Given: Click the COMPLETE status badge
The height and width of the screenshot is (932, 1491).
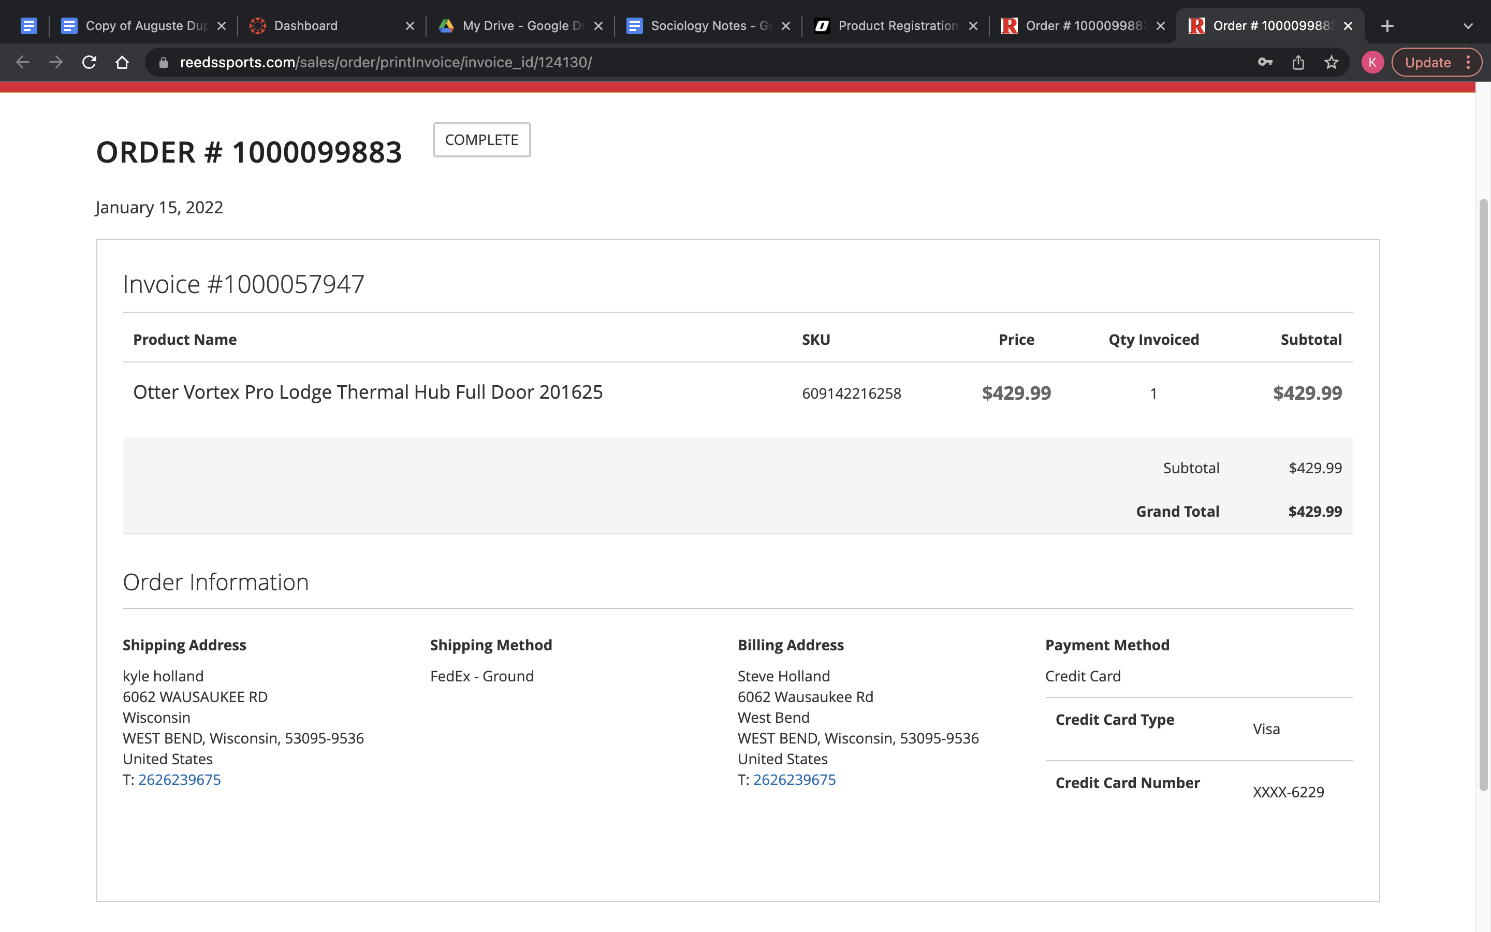Looking at the screenshot, I should pyautogui.click(x=481, y=140).
